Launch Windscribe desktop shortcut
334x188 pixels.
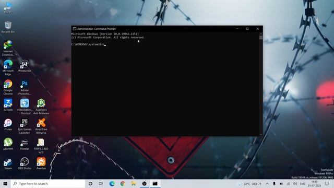point(25,66)
